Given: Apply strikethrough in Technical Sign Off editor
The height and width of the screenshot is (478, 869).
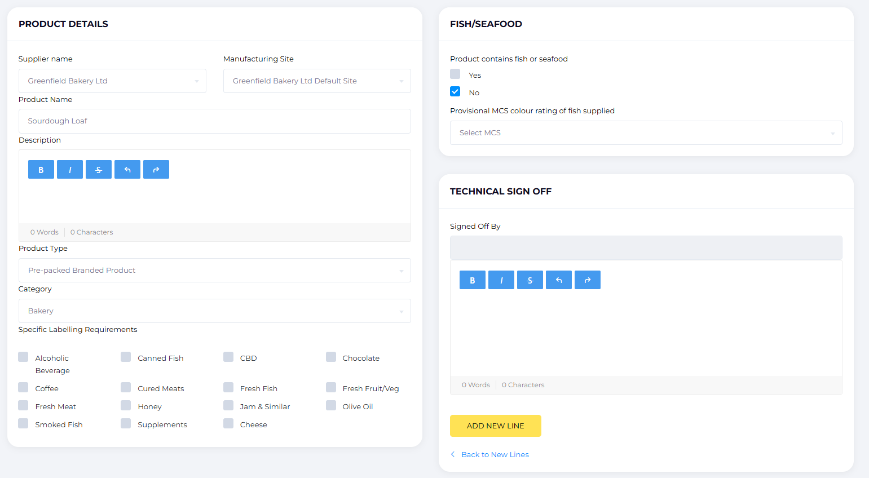Looking at the screenshot, I should click(530, 280).
